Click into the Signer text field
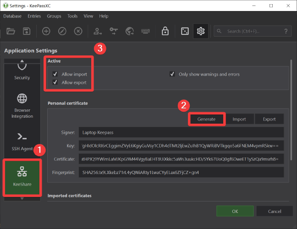This screenshot has height=229, width=297. (181, 132)
